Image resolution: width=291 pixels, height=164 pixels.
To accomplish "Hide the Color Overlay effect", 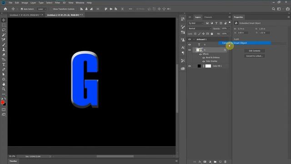I will pyautogui.click(x=204, y=61).
